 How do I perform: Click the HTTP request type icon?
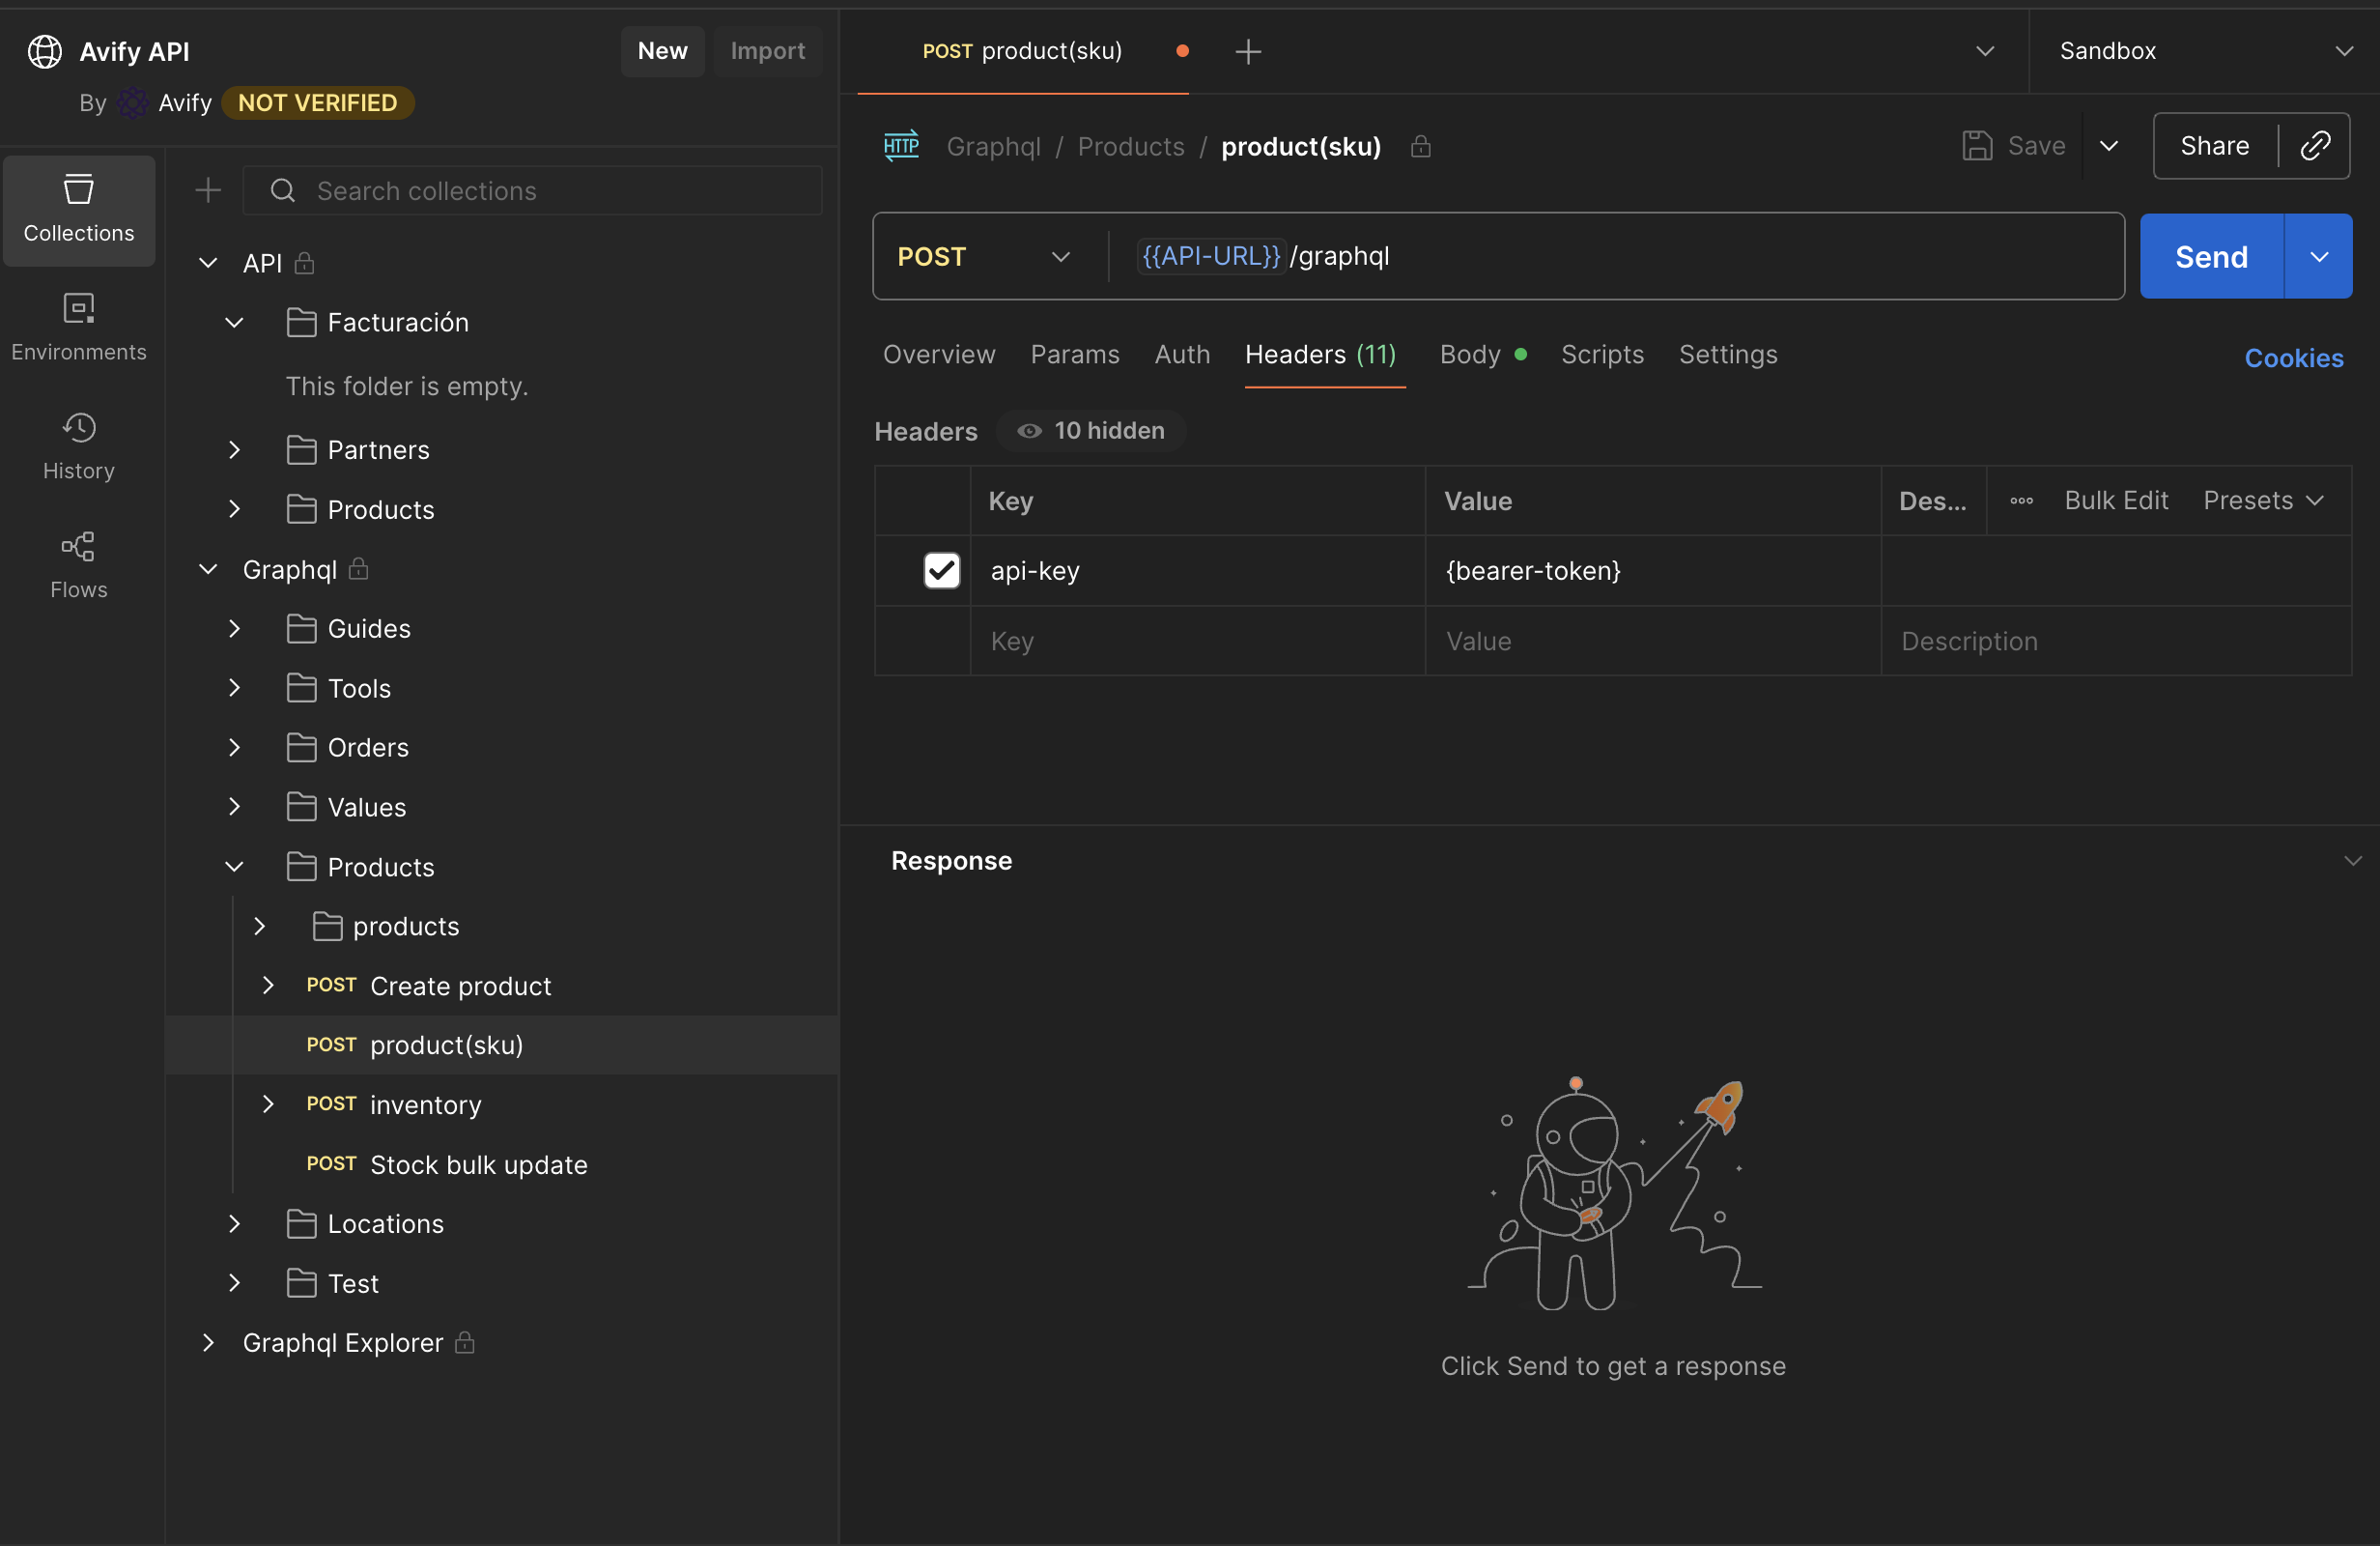tap(901, 146)
